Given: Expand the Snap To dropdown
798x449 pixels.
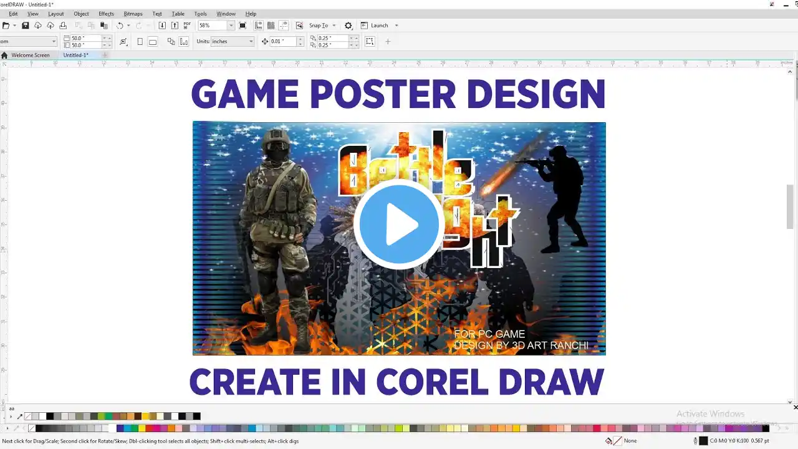Looking at the screenshot, I should point(334,26).
